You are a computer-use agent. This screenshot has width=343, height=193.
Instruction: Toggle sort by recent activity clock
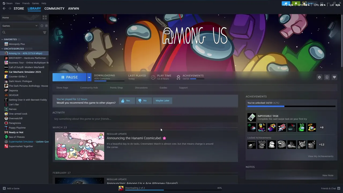point(42,26)
